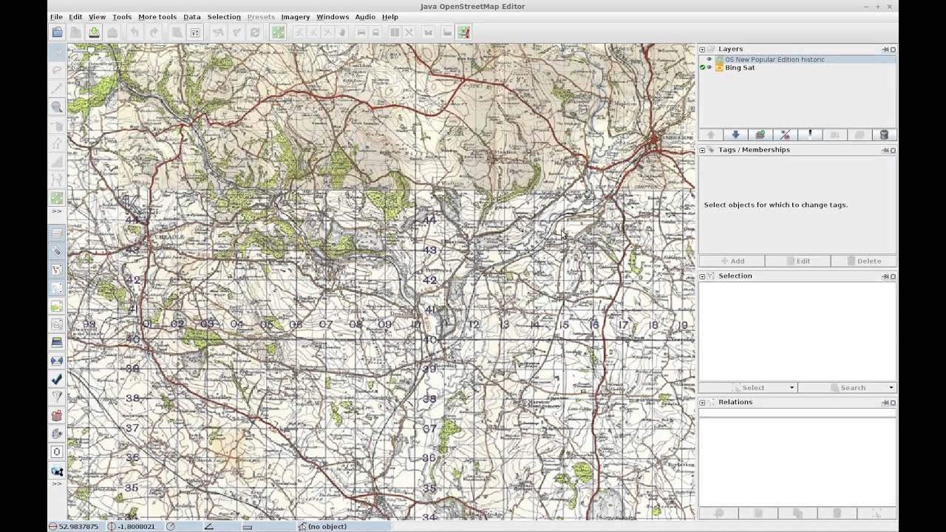Open the Select button dropdown arrow
The height and width of the screenshot is (532, 946).
point(792,388)
